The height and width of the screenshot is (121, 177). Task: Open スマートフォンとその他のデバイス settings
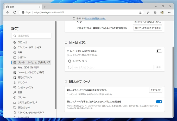tap(31, 112)
